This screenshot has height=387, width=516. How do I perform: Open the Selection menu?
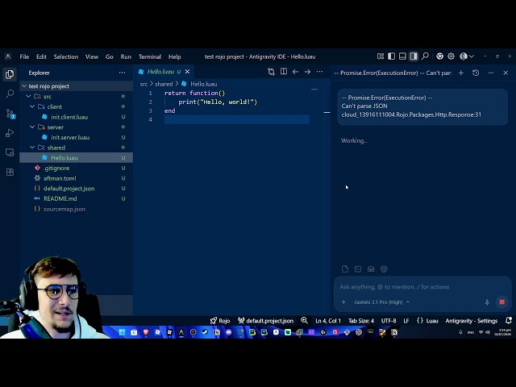click(66, 56)
